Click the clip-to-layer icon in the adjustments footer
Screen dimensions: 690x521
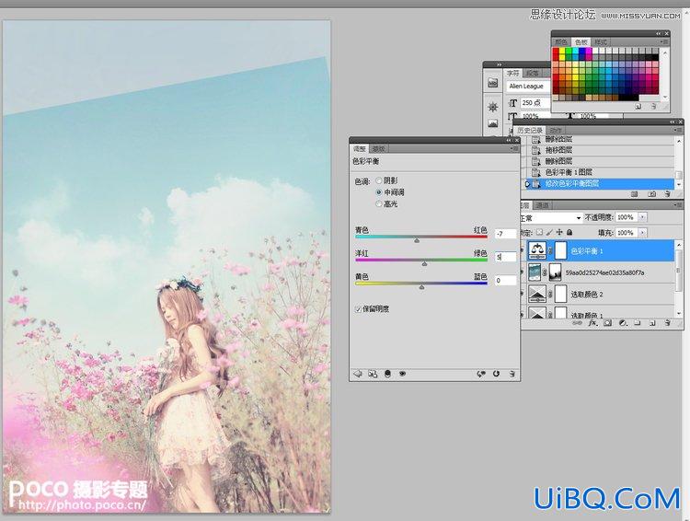tap(387, 374)
